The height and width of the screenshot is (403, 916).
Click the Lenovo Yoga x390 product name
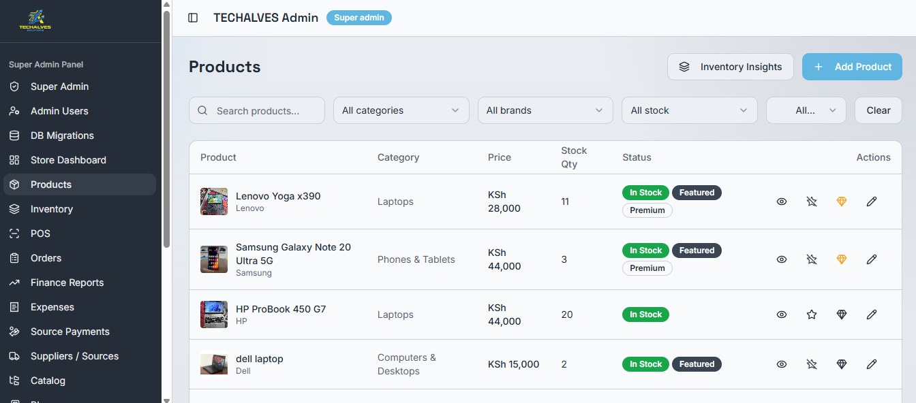[278, 196]
